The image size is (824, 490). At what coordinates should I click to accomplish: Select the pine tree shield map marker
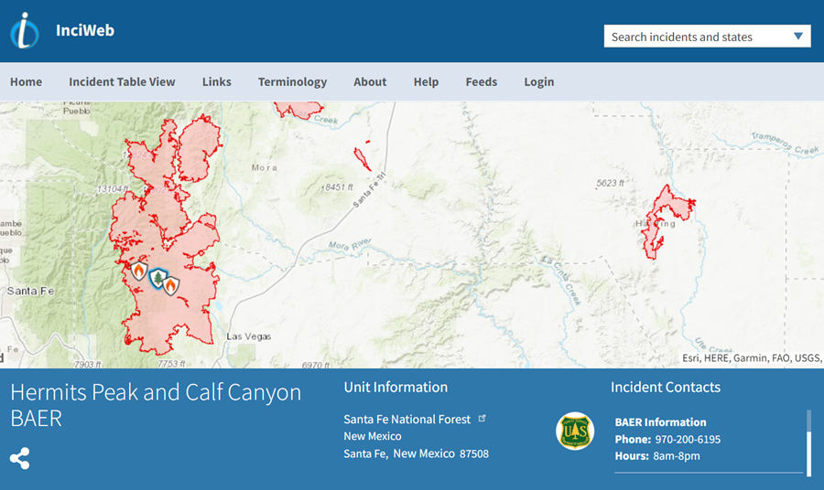[x=157, y=278]
